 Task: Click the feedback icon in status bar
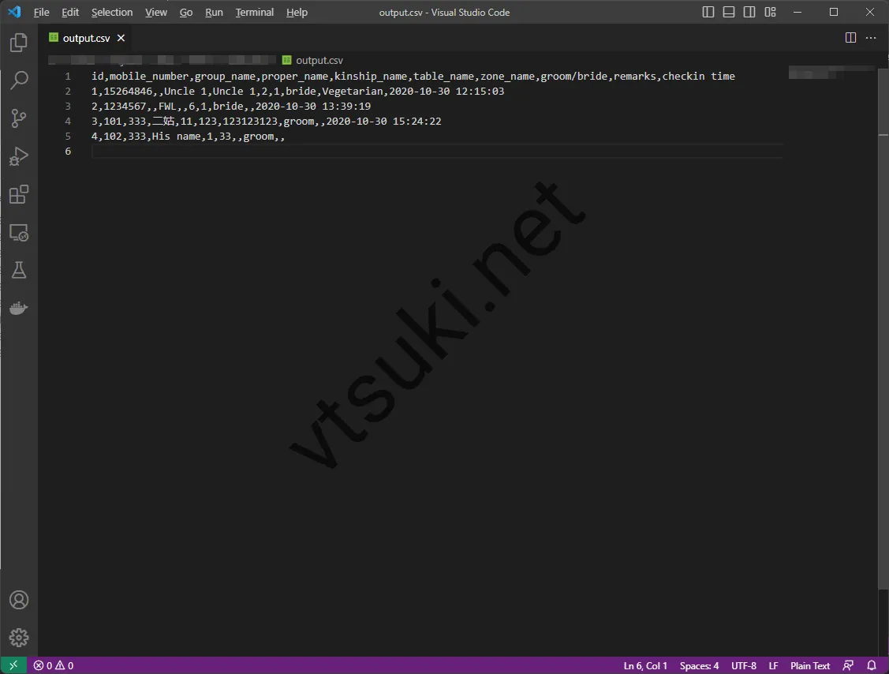coord(848,665)
